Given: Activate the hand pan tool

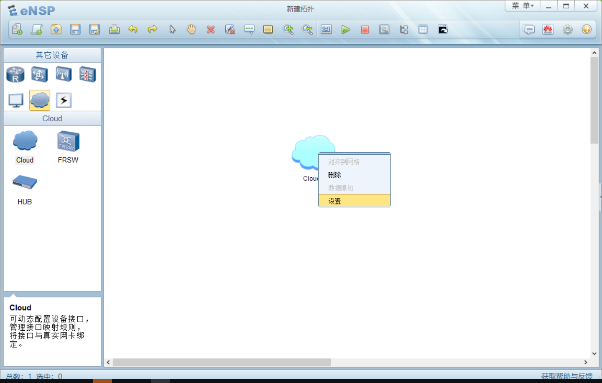Looking at the screenshot, I should click(191, 29).
